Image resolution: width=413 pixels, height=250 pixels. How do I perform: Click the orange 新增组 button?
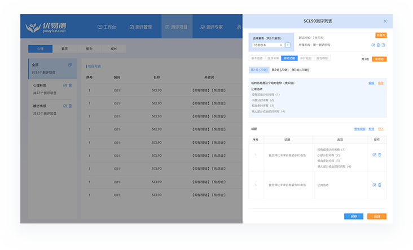pyautogui.click(x=379, y=59)
